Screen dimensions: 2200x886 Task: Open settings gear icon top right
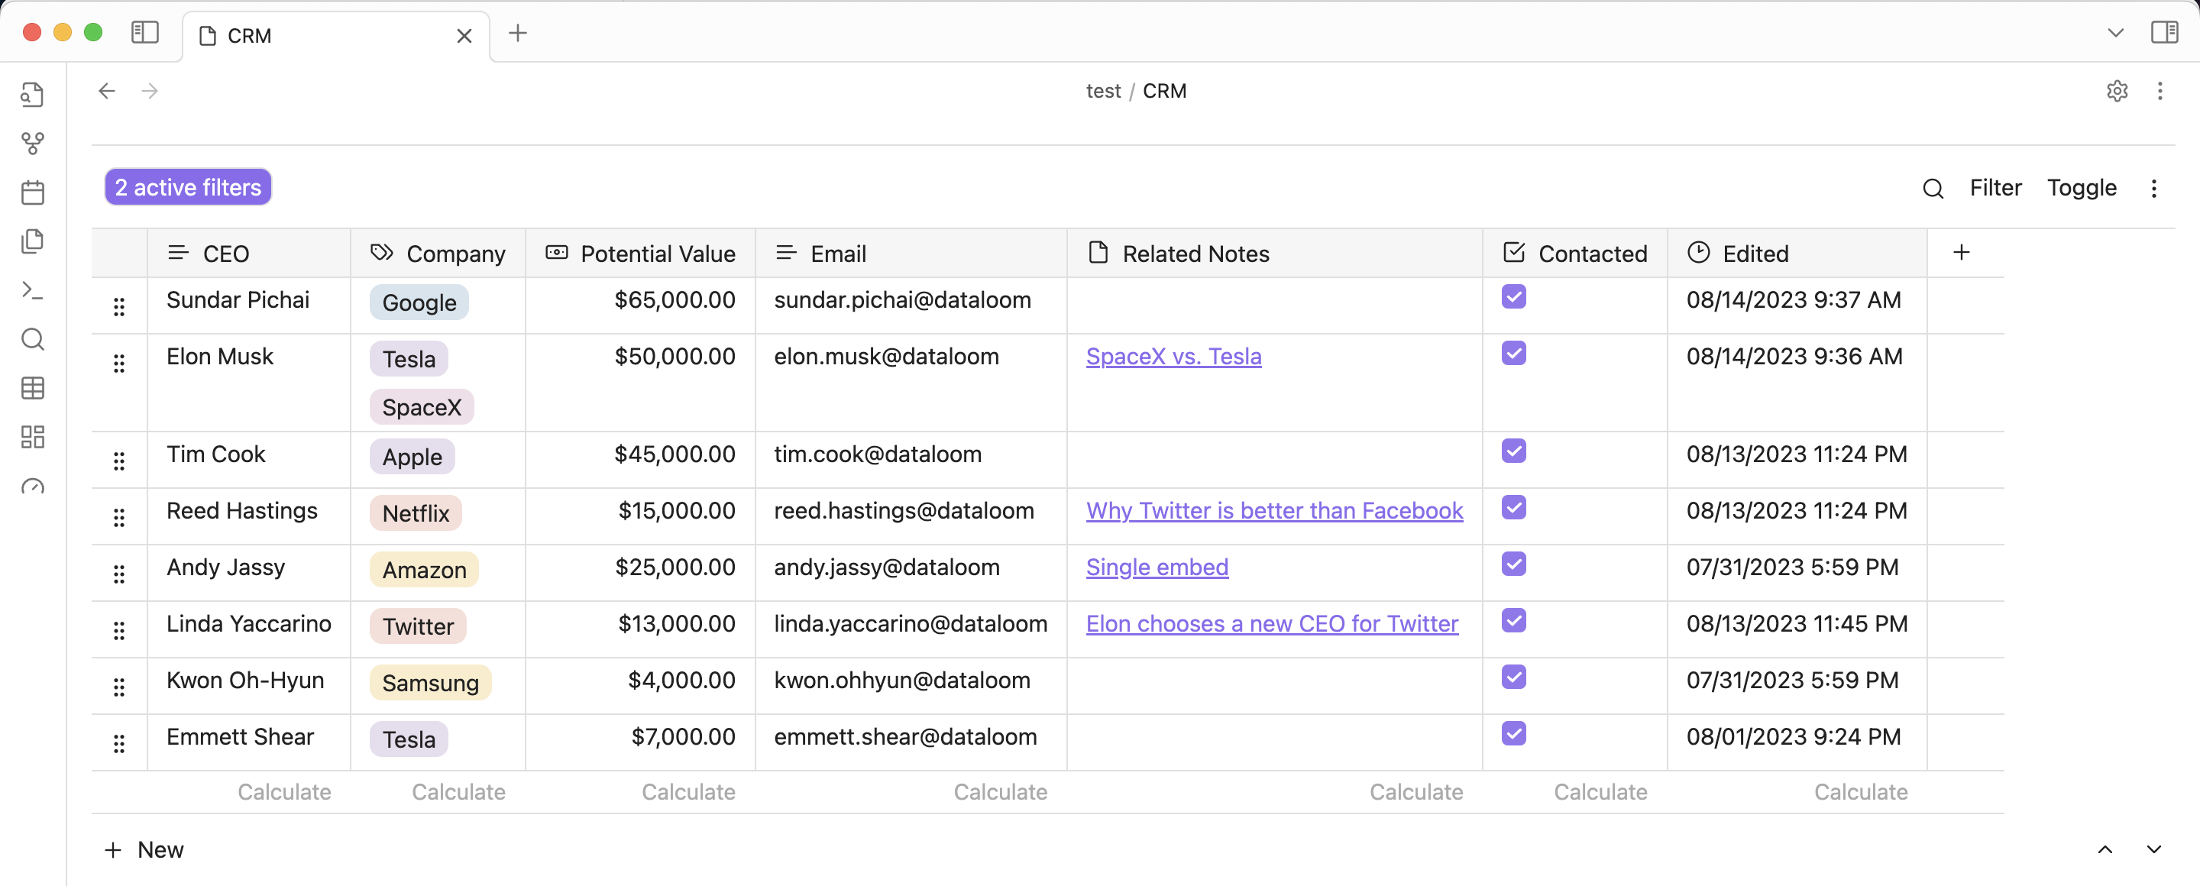(2116, 90)
